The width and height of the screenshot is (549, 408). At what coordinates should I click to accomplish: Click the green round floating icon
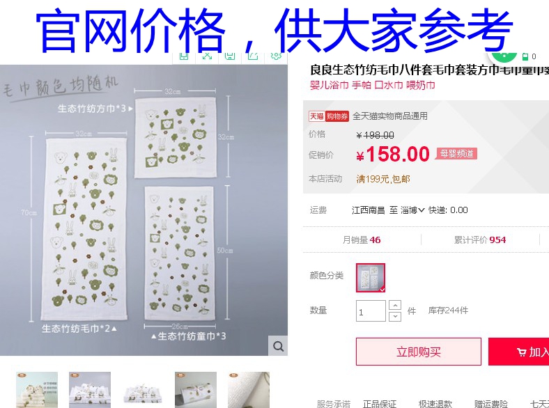pos(504,55)
